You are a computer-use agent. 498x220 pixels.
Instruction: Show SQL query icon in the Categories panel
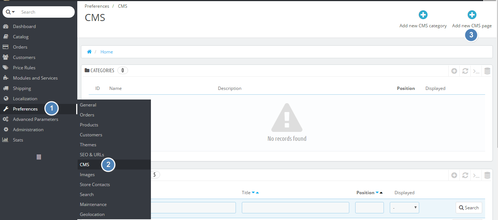(x=476, y=71)
